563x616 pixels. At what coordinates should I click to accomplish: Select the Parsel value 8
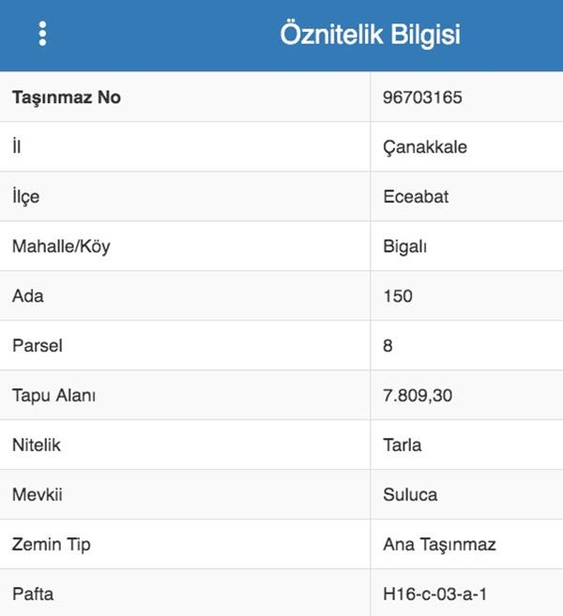tap(388, 346)
